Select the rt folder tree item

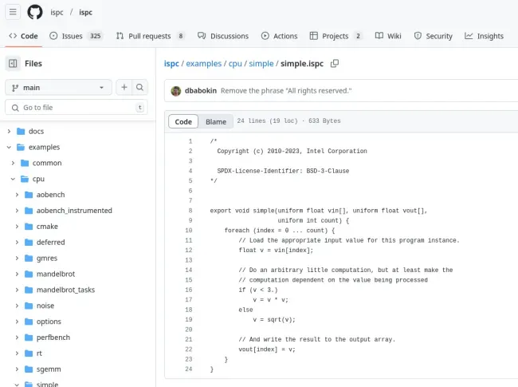pyautogui.click(x=39, y=353)
